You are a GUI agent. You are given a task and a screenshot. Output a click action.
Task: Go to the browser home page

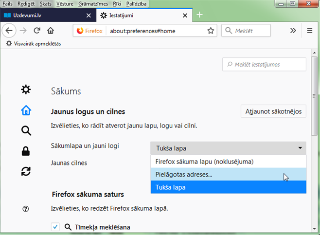50,31
